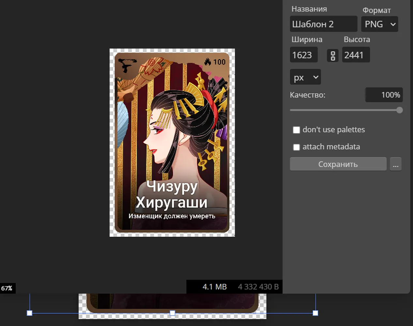The width and height of the screenshot is (413, 326).
Task: Click the bottom-left transform handle
Action: click(29, 313)
